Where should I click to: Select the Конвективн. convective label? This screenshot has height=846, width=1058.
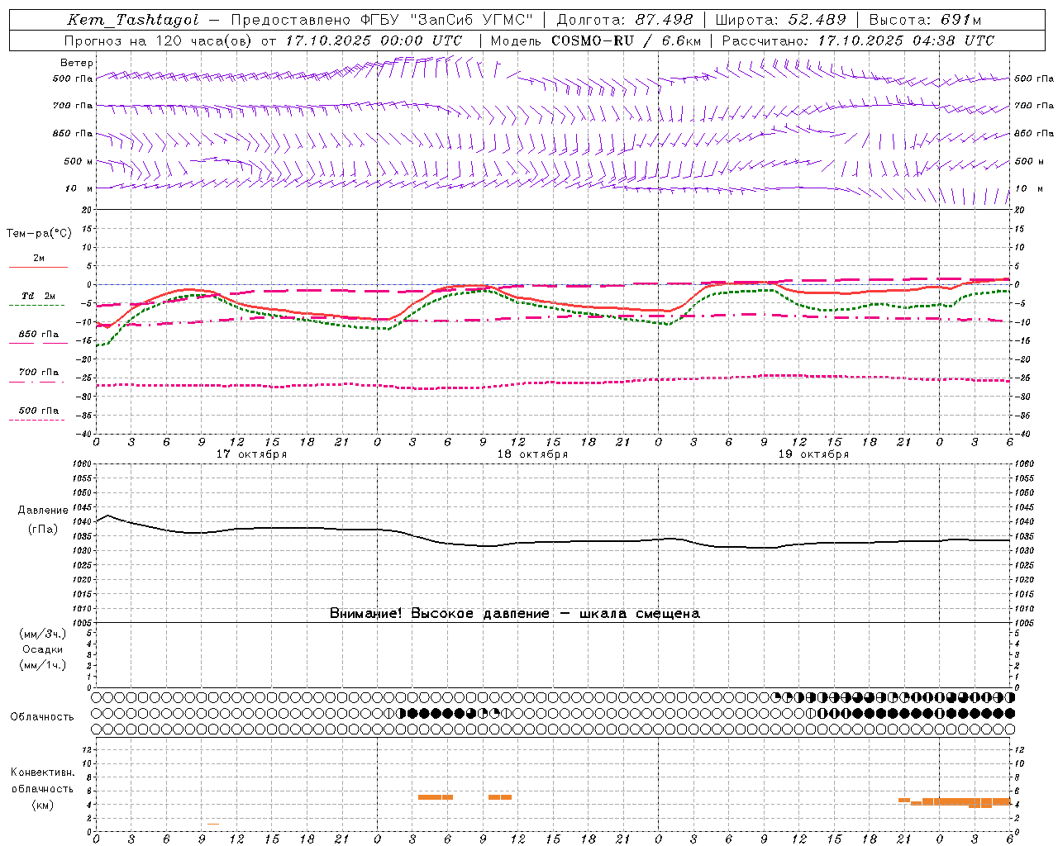(42, 772)
